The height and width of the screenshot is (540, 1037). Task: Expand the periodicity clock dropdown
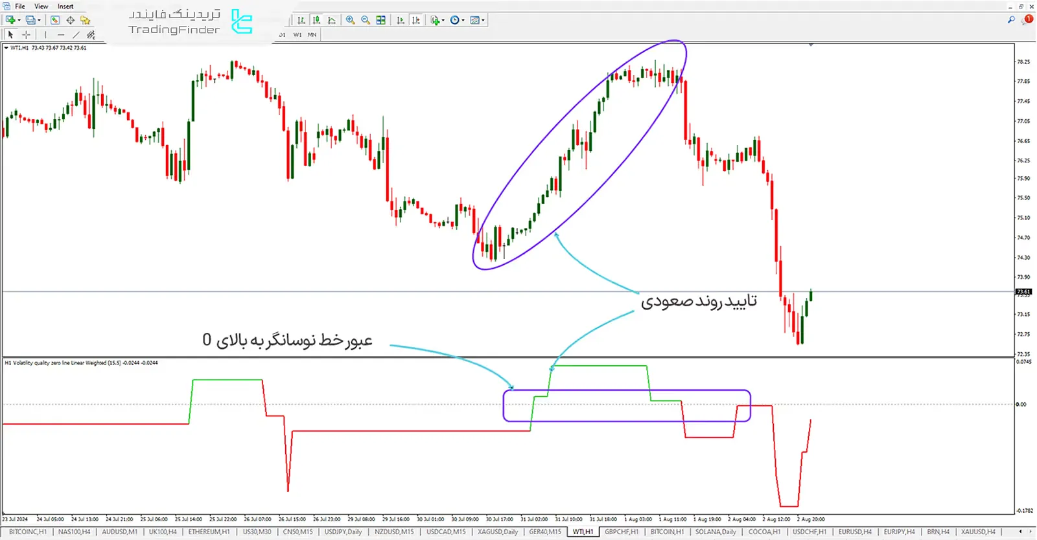[x=463, y=20]
